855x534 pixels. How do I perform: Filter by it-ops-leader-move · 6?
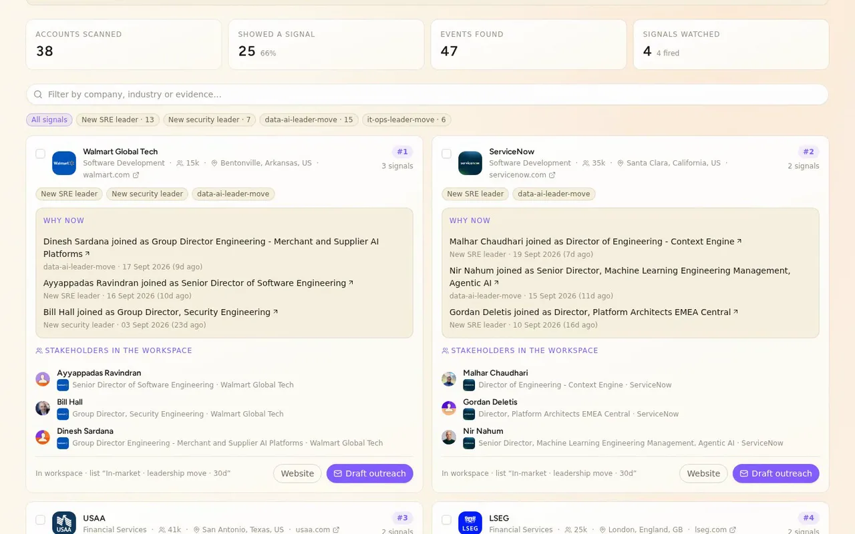407,120
